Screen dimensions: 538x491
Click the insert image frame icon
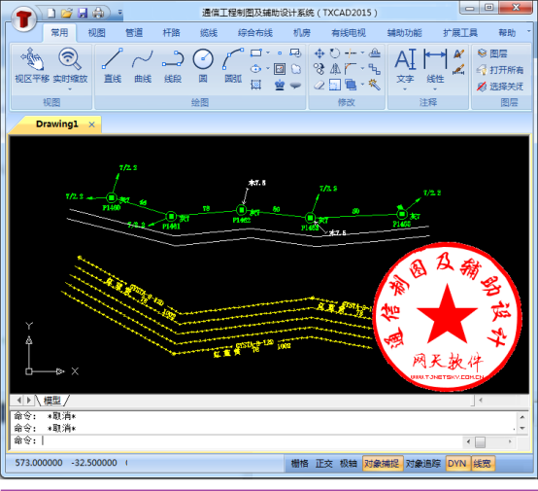(x=280, y=69)
